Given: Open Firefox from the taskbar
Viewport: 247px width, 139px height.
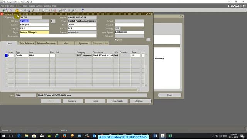Looking at the screenshot, I should [64, 136].
